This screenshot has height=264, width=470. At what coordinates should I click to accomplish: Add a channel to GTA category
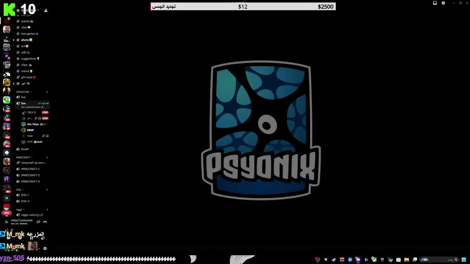tap(47, 190)
